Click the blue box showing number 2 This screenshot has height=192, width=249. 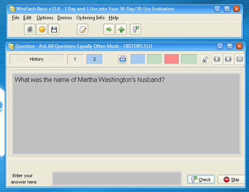point(94,59)
